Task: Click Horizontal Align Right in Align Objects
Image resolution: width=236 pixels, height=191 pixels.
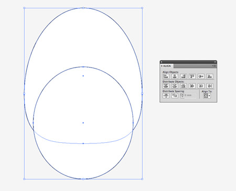Action: coord(184,76)
